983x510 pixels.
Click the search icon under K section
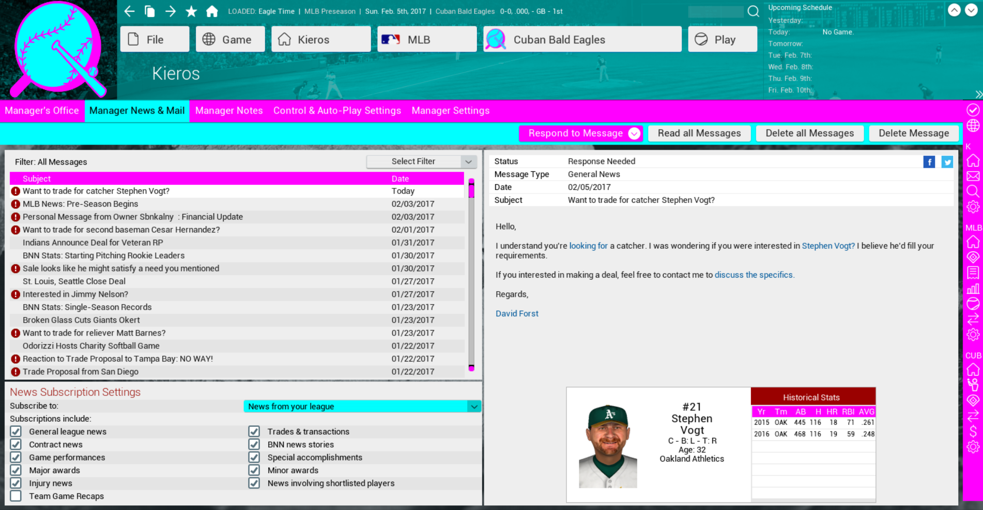pos(973,191)
